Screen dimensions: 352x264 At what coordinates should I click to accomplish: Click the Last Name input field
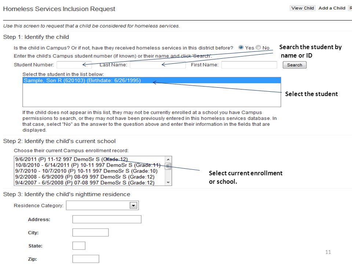pos(158,65)
